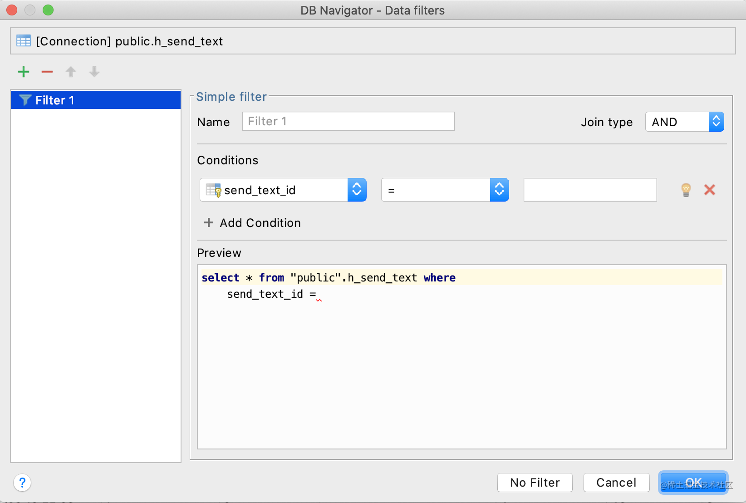Click the plus icon beside Add Condition

click(x=209, y=222)
